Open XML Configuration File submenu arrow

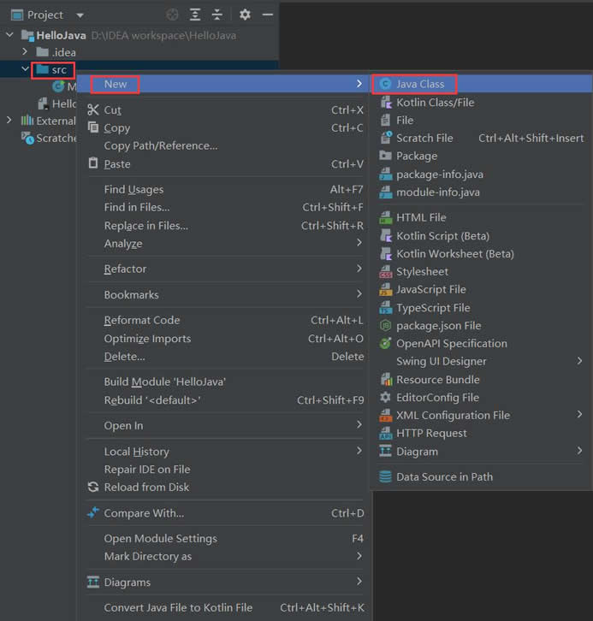[579, 415]
